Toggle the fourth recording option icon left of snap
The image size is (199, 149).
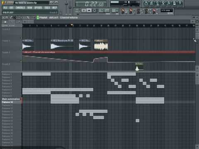pyautogui.click(x=146, y=11)
